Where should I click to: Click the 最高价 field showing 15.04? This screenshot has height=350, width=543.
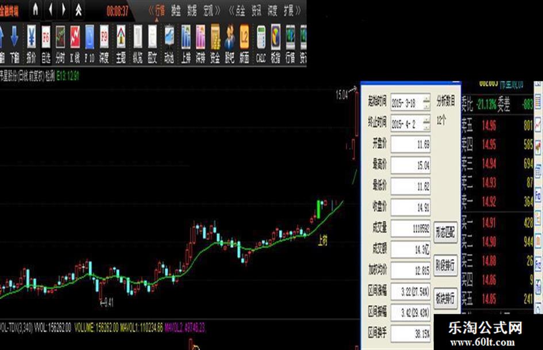coord(411,166)
